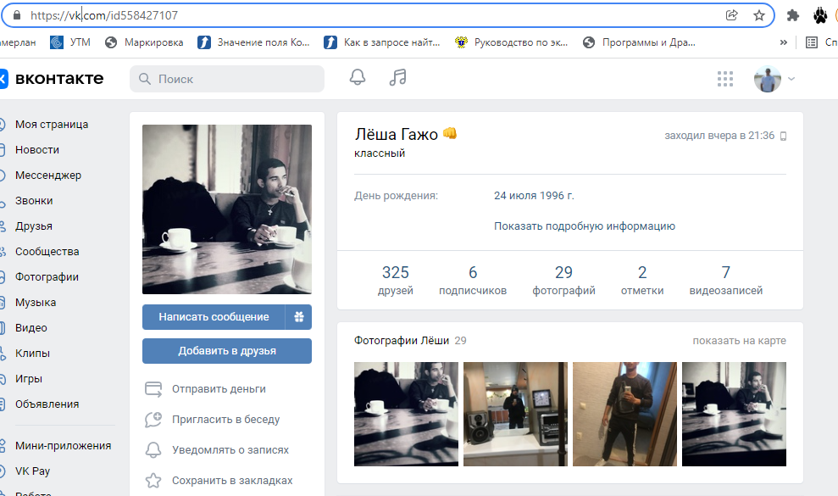Click the reading list icon in bookmarks bar
The width and height of the screenshot is (838, 496).
pyautogui.click(x=811, y=42)
